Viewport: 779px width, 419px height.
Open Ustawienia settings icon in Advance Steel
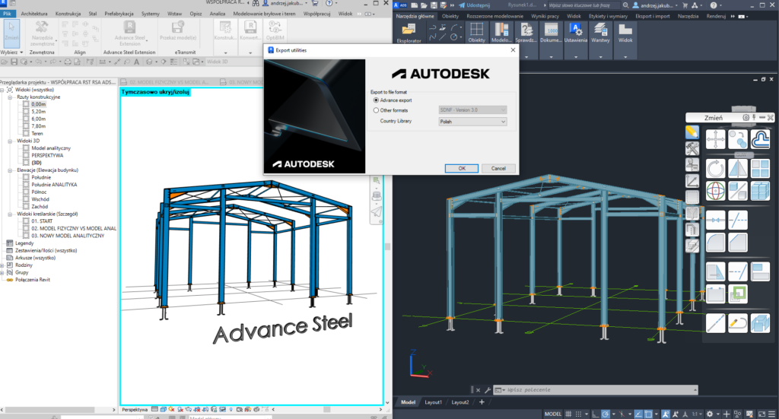tap(575, 33)
